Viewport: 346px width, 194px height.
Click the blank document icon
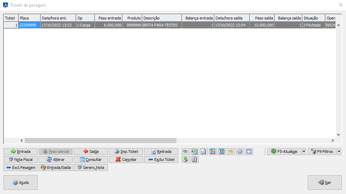203,152
